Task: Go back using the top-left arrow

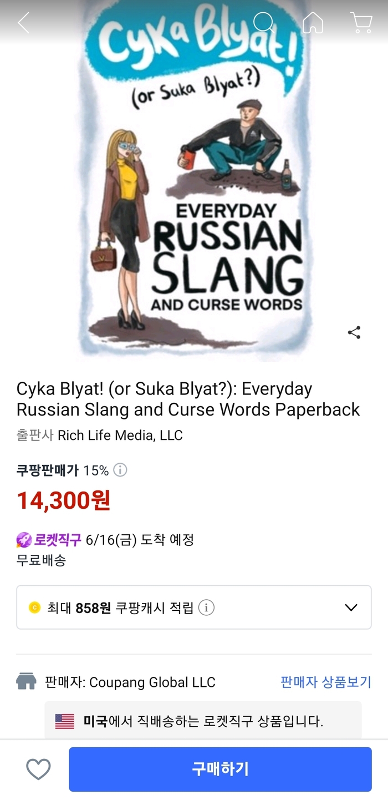Action: (x=23, y=23)
